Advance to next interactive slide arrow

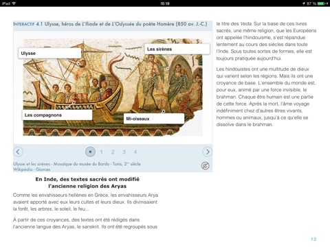(208, 152)
